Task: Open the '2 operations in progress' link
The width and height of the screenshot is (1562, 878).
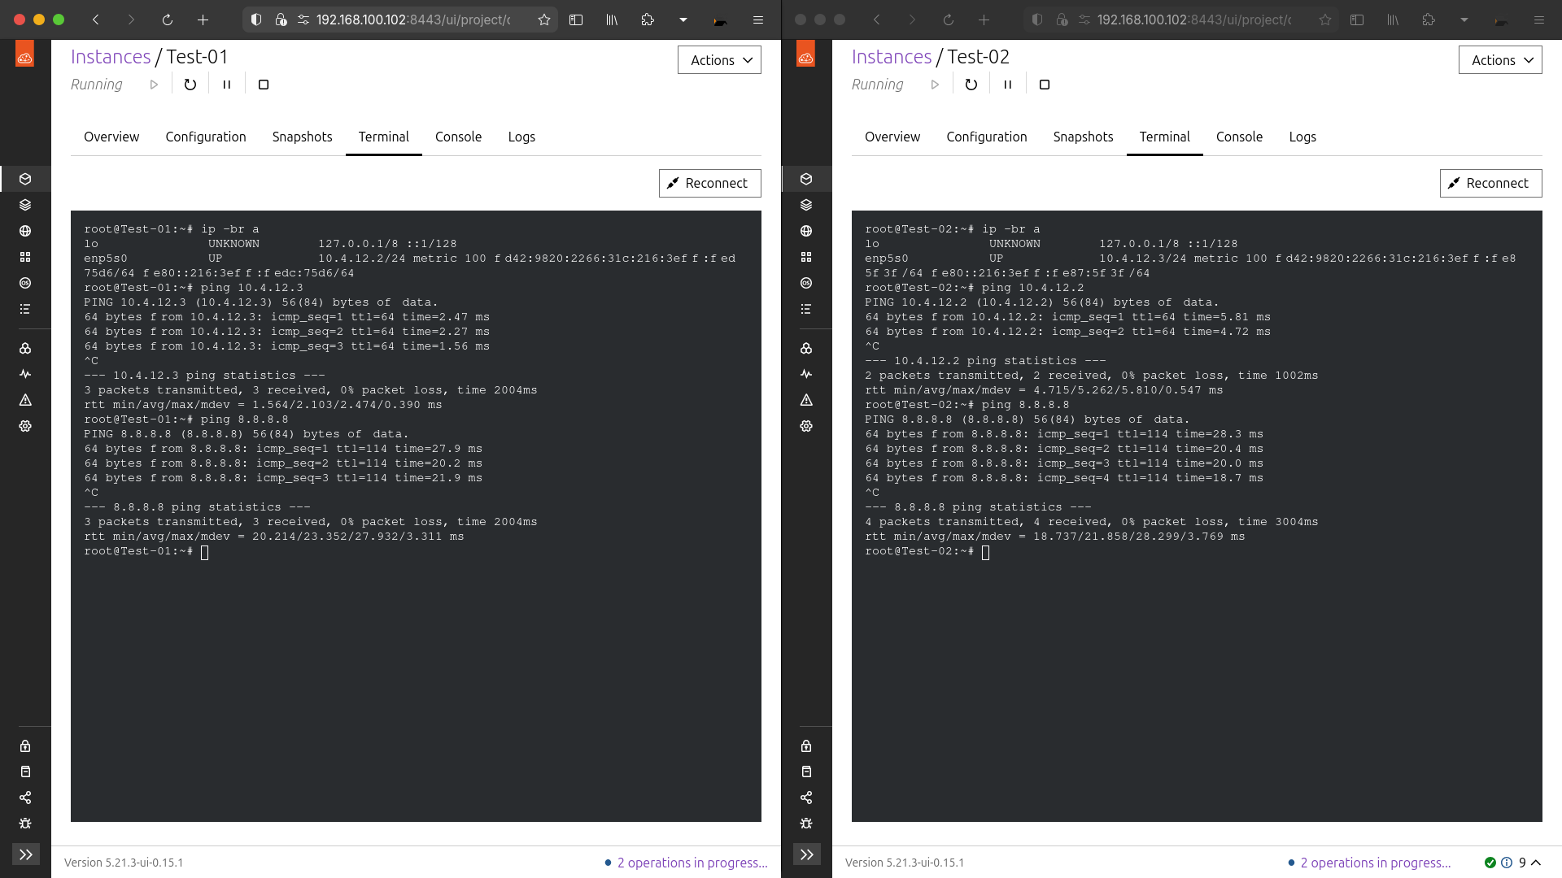Action: 691,863
